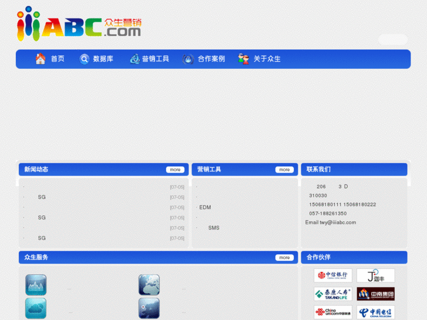The width and height of the screenshot is (427, 320).
Task: Click the house icon beside 首页
Action: [x=41, y=59]
